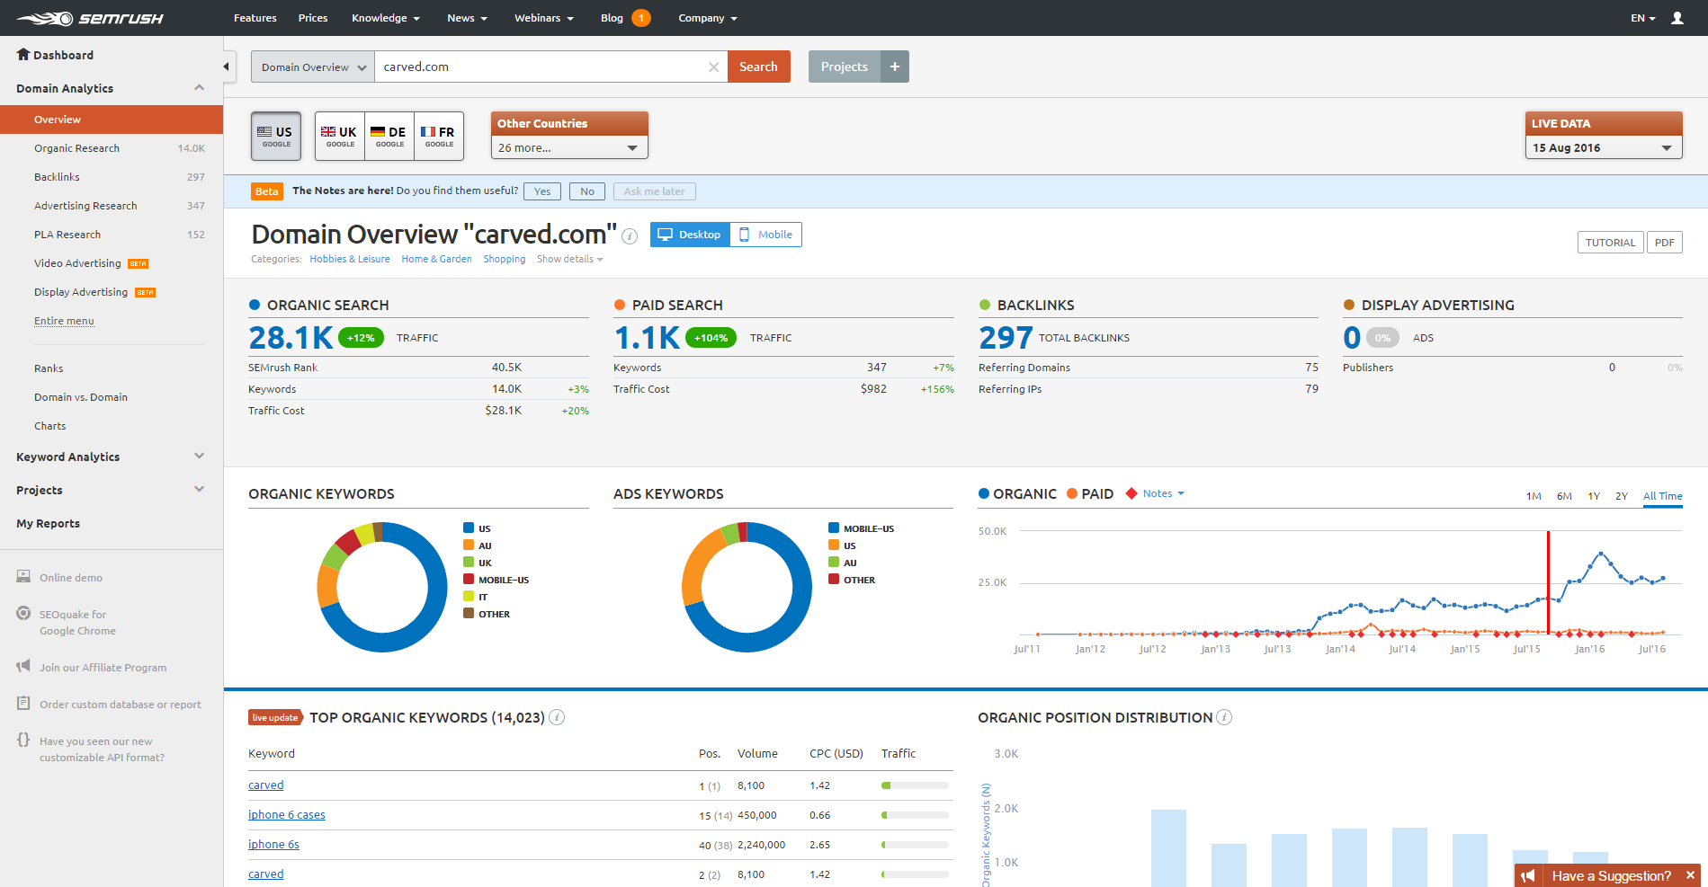1708x887 pixels.
Task: Open the iphone 6 cases keyword report
Action: tap(286, 814)
